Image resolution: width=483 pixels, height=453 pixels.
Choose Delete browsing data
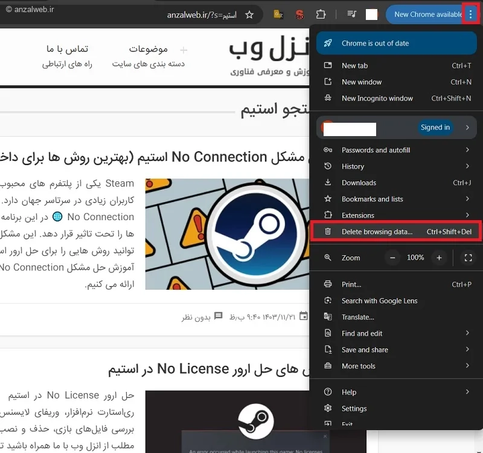pos(397,232)
